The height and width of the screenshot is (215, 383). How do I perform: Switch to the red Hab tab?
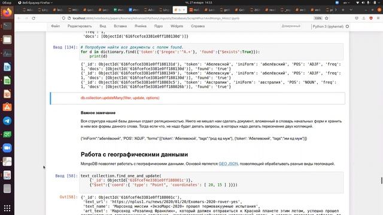click(194, 10)
